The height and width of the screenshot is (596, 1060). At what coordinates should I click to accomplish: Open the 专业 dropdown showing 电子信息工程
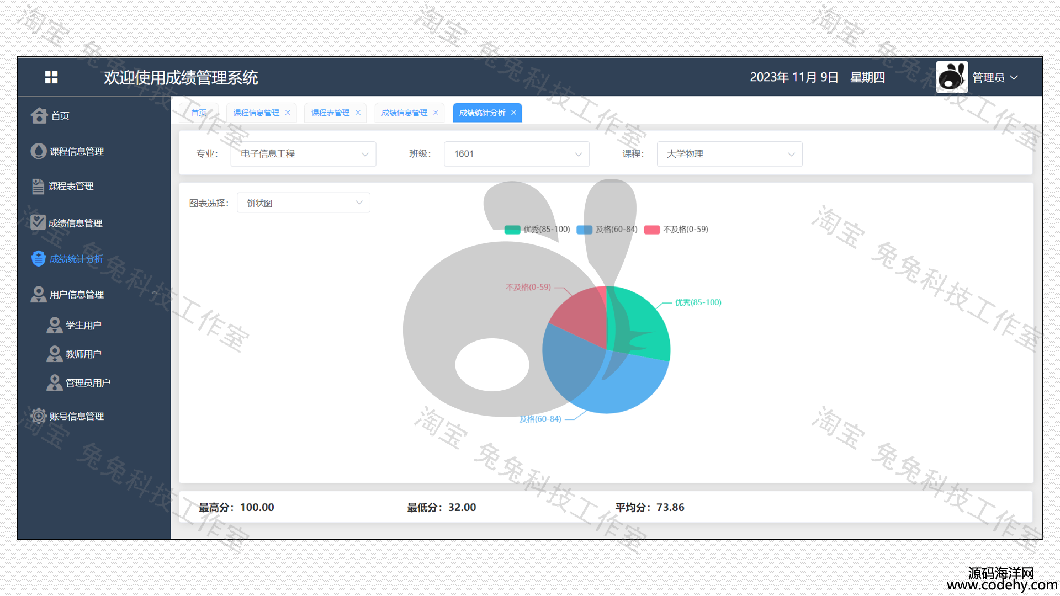coord(303,154)
